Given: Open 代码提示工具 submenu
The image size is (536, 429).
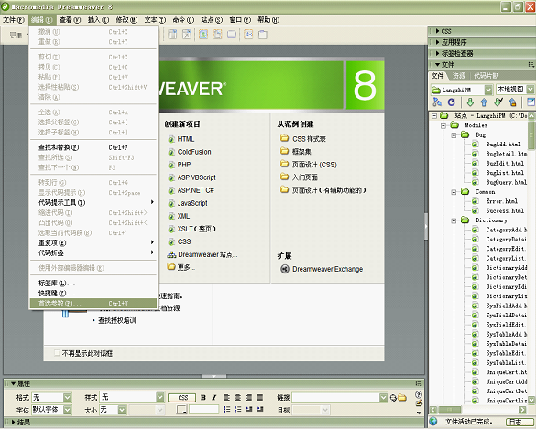Looking at the screenshot, I should coord(93,203).
